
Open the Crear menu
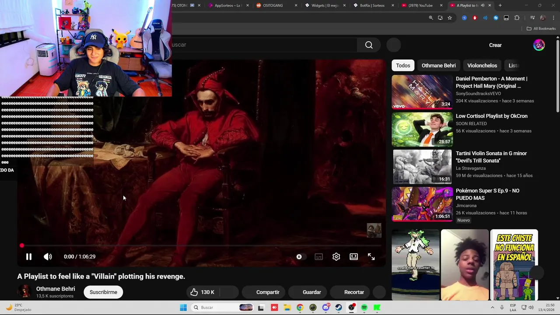495,45
